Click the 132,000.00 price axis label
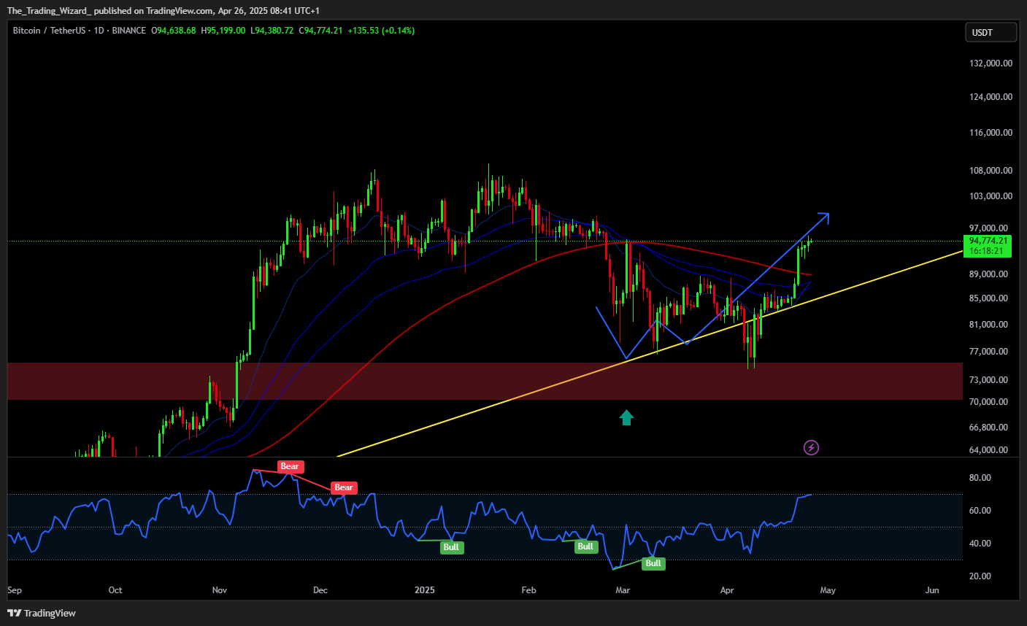Screen dimensions: 1027x626 click(x=991, y=63)
